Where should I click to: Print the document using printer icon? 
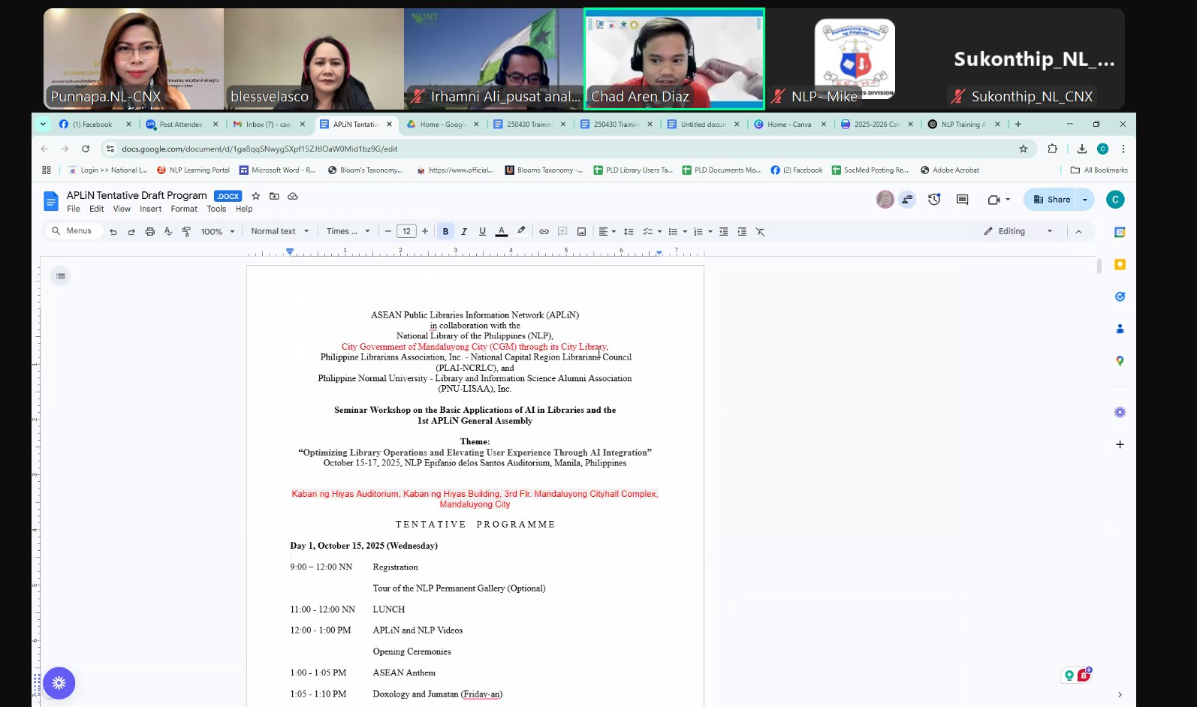(150, 232)
